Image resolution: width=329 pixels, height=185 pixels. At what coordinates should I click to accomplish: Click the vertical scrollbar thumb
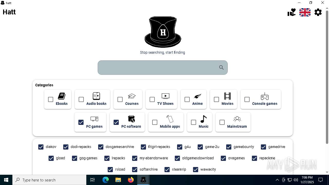tap(327, 77)
